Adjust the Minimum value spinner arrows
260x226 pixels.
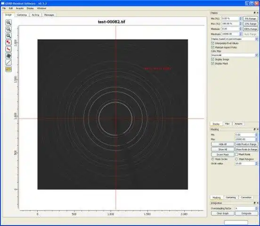pos(240,29)
